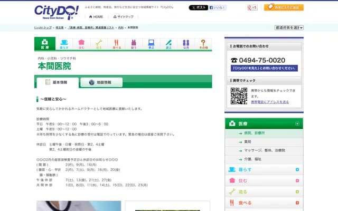The height and width of the screenshot is (211, 338).
Task: Expand the 暮らす sidebar section
Action: click(x=297, y=170)
